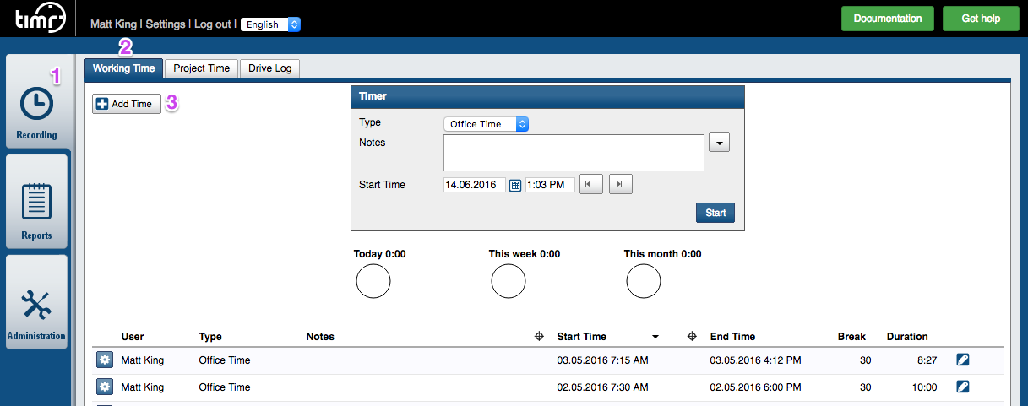Open gear menu for 02.05.2016 entry
1028x406 pixels.
click(x=104, y=387)
